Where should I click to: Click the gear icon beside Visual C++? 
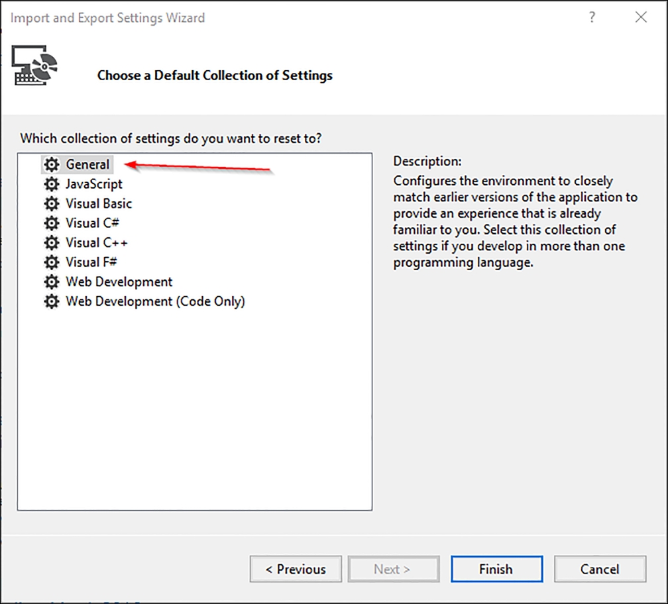pos(52,242)
